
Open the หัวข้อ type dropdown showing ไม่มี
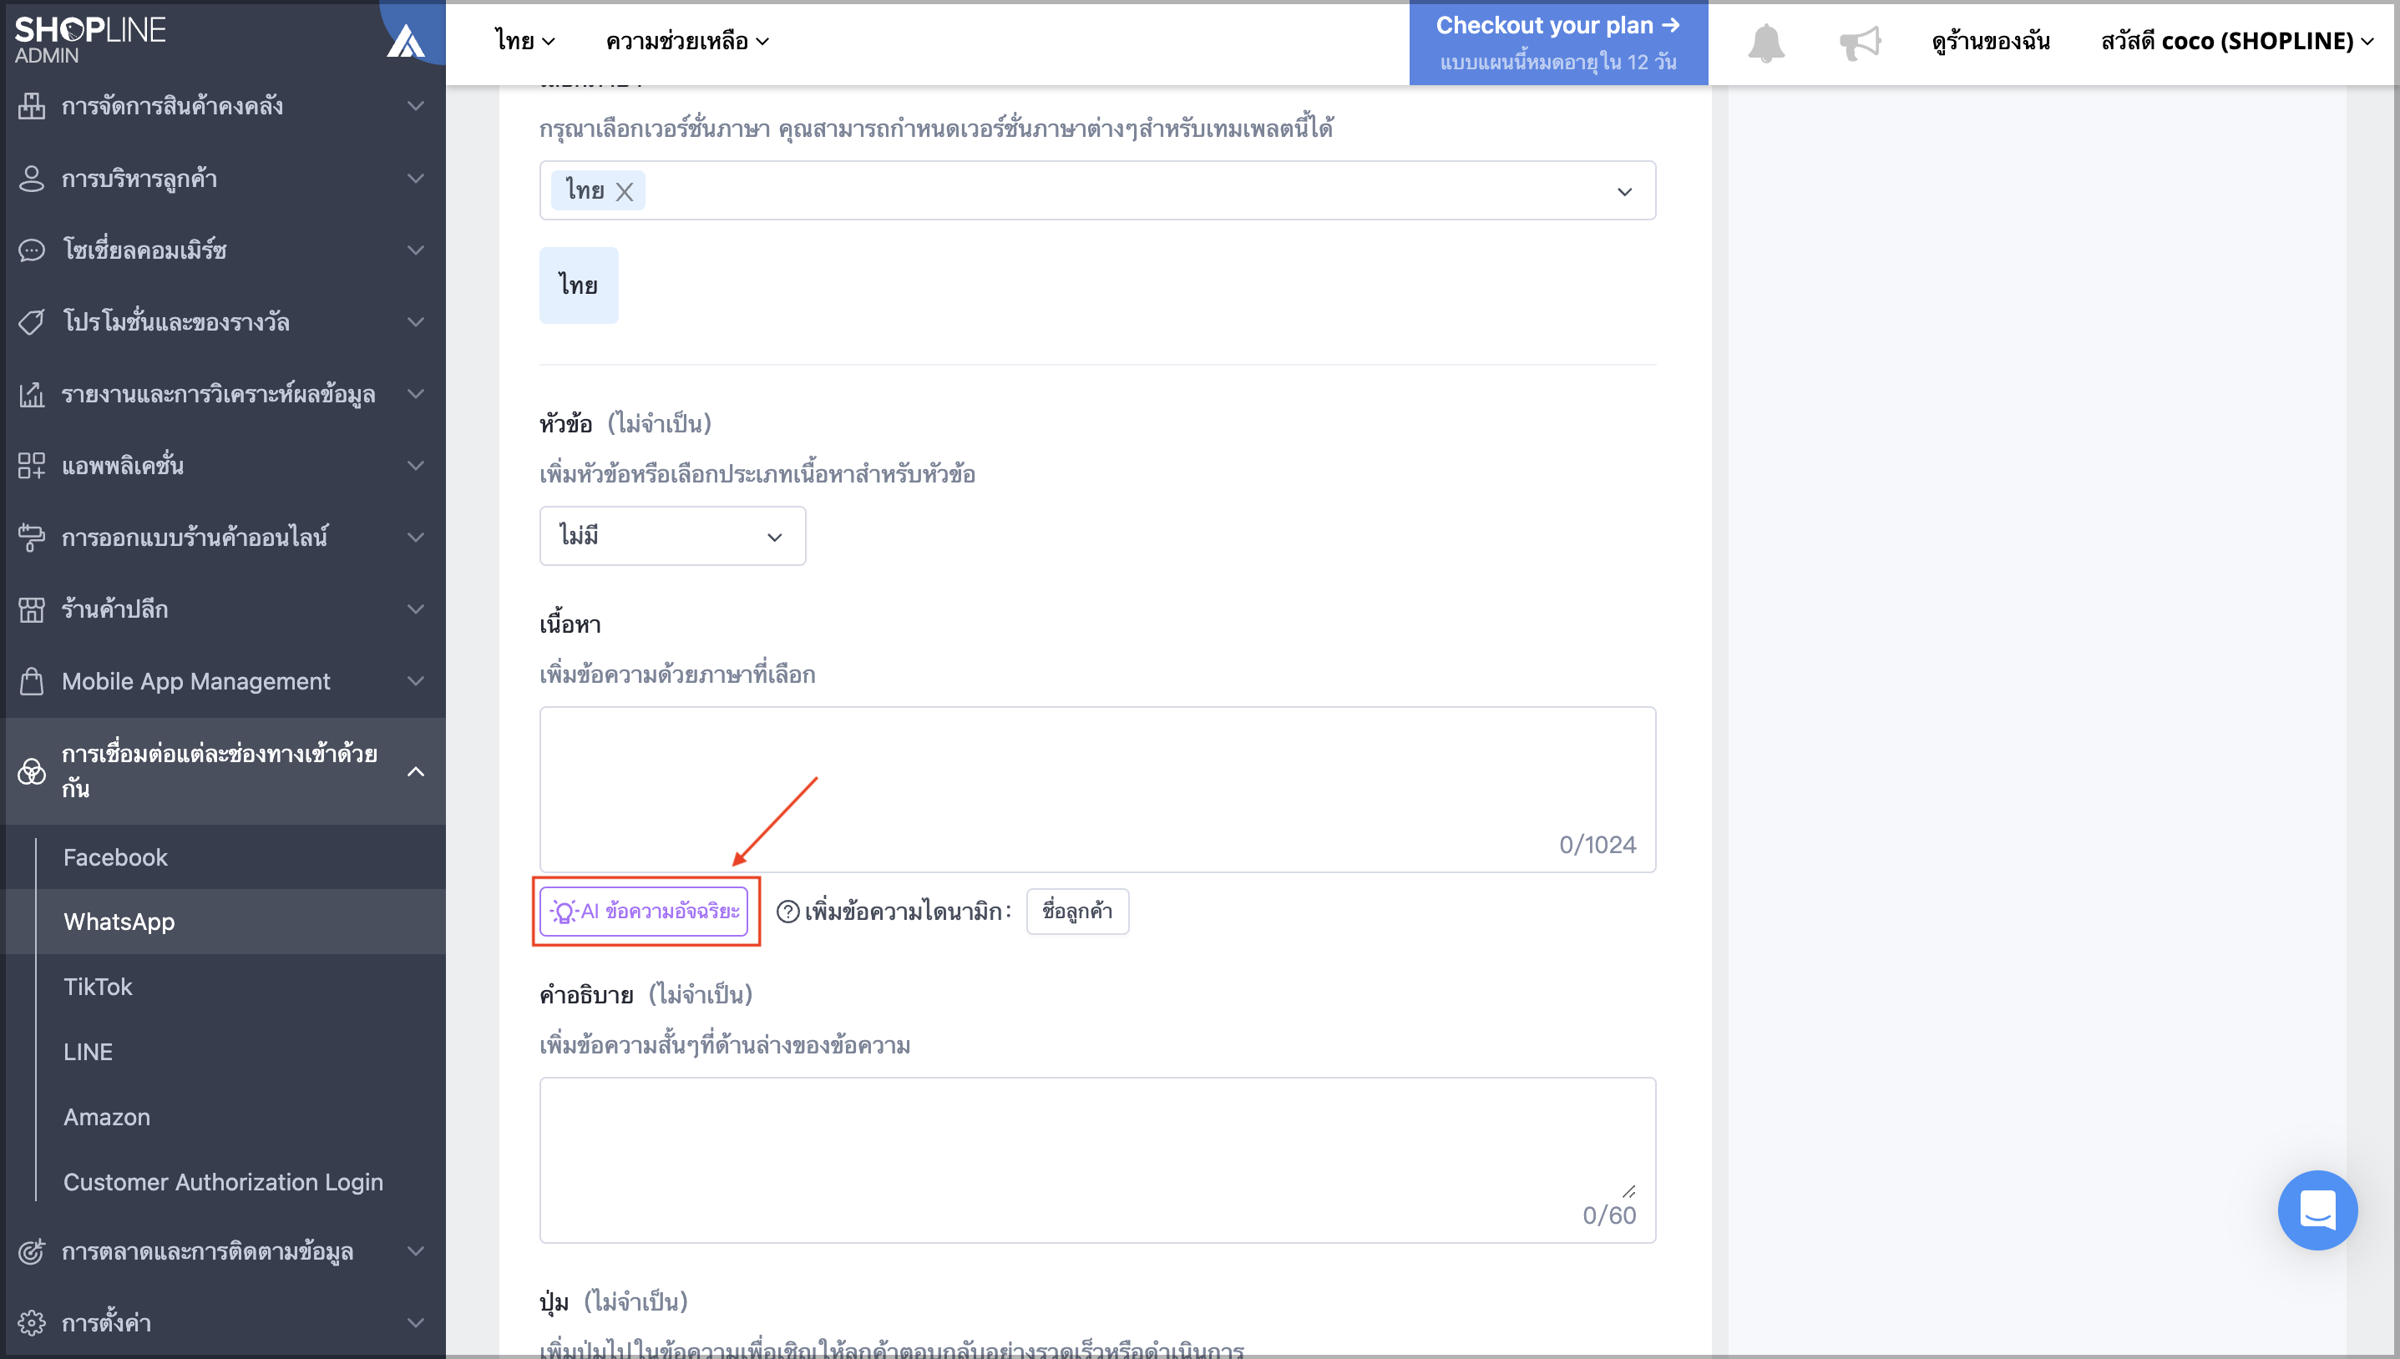pos(672,536)
